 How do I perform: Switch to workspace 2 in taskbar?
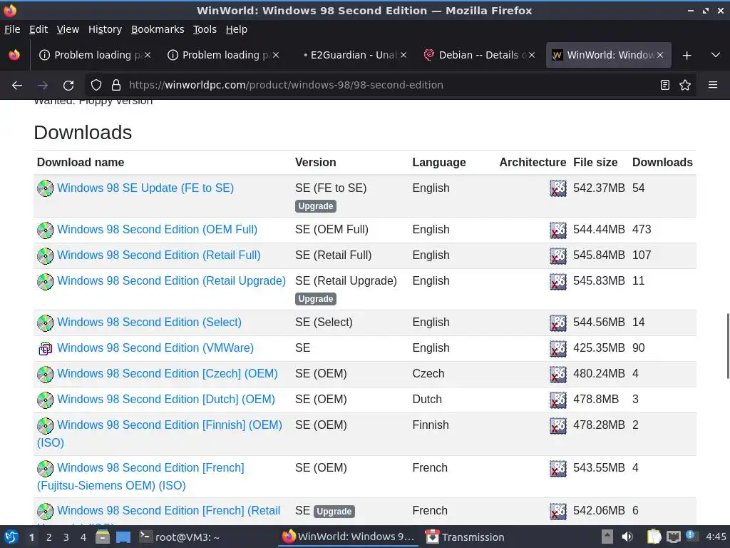(x=49, y=537)
